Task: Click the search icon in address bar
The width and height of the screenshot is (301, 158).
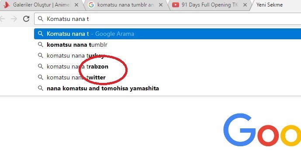Action: coord(40,19)
